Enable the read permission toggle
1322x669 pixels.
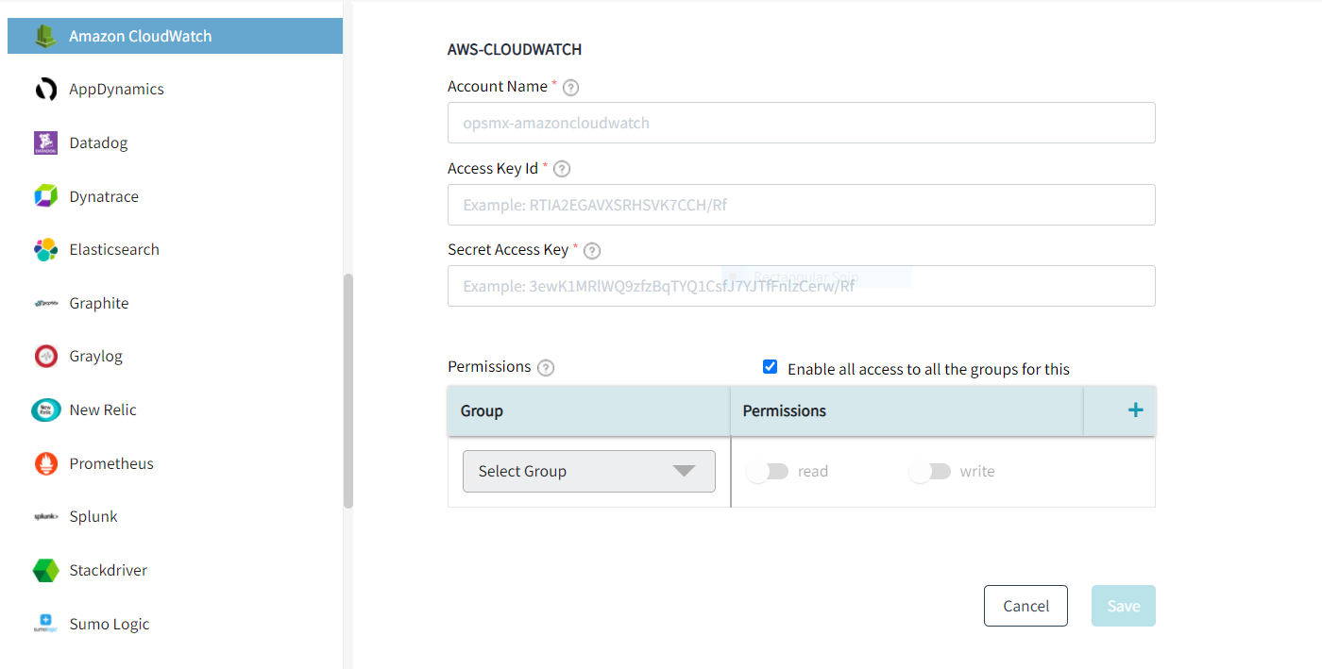tap(768, 470)
